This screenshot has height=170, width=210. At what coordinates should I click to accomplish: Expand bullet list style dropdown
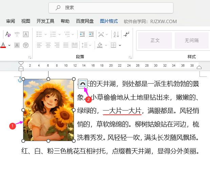coord(45,34)
